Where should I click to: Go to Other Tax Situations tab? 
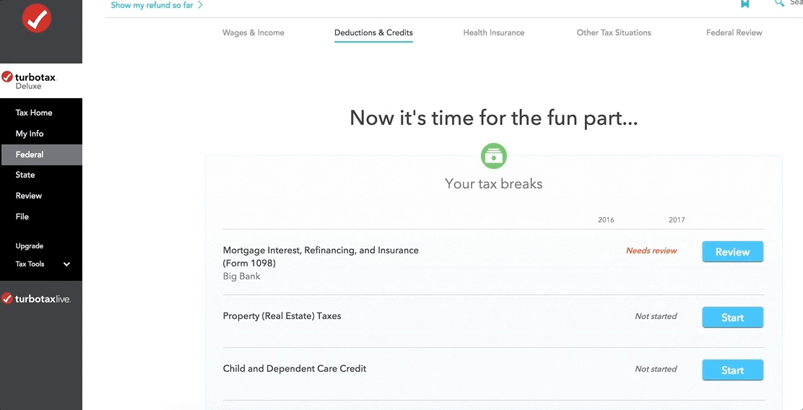pyautogui.click(x=614, y=32)
